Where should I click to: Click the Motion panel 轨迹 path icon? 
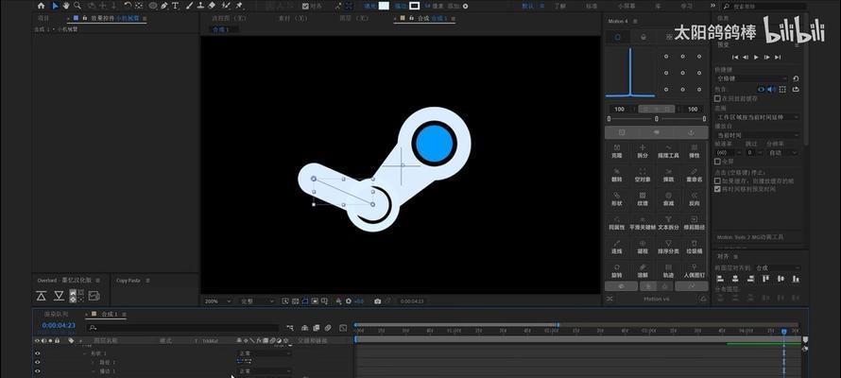click(668, 267)
